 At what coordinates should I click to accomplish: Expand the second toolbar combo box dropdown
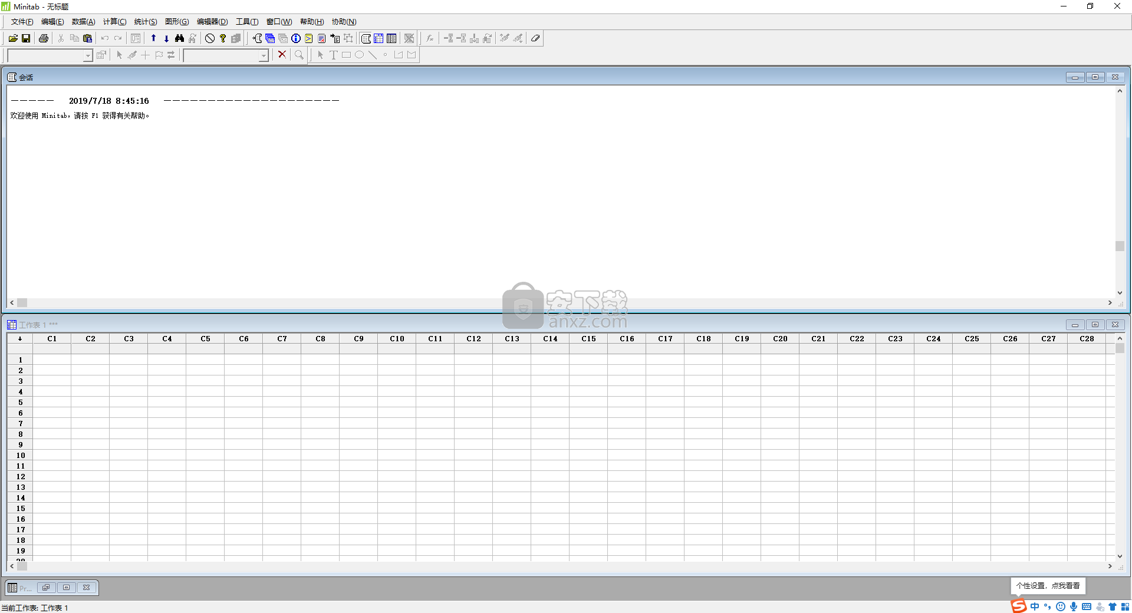(264, 55)
